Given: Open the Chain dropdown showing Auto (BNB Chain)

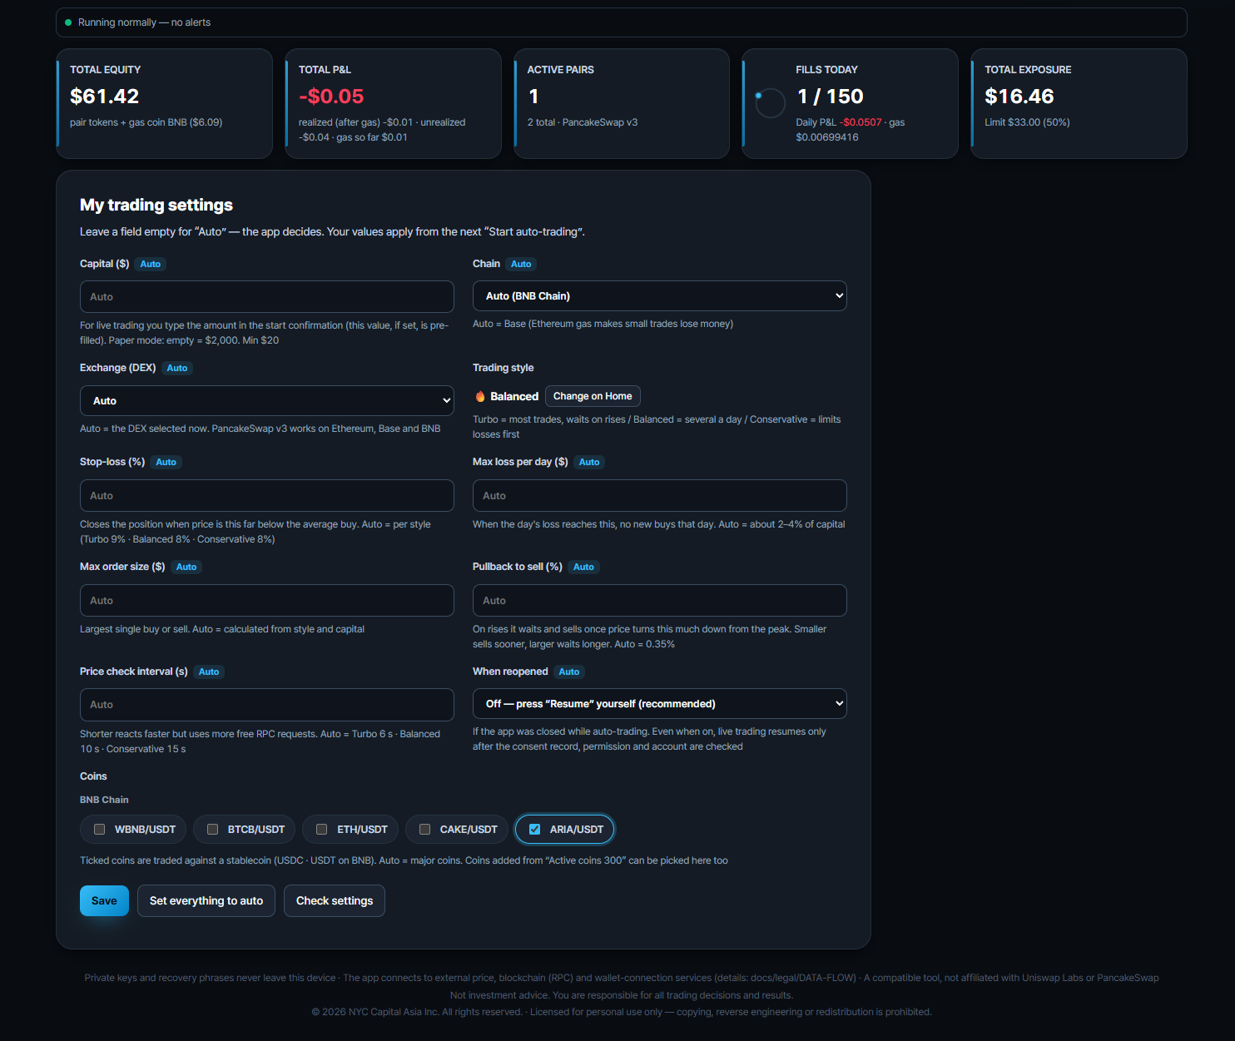Looking at the screenshot, I should pyautogui.click(x=660, y=296).
